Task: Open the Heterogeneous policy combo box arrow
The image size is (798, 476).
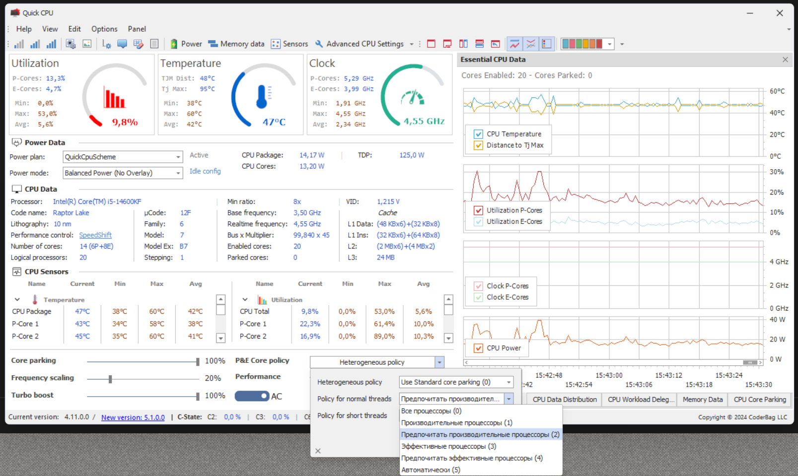Action: (439, 362)
